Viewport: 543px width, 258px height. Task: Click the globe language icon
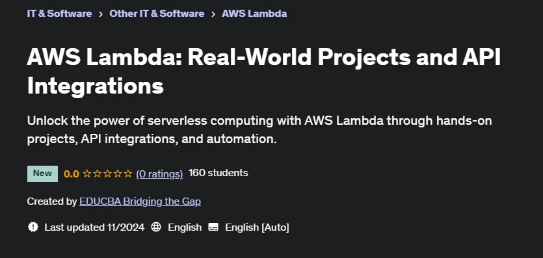tap(156, 227)
